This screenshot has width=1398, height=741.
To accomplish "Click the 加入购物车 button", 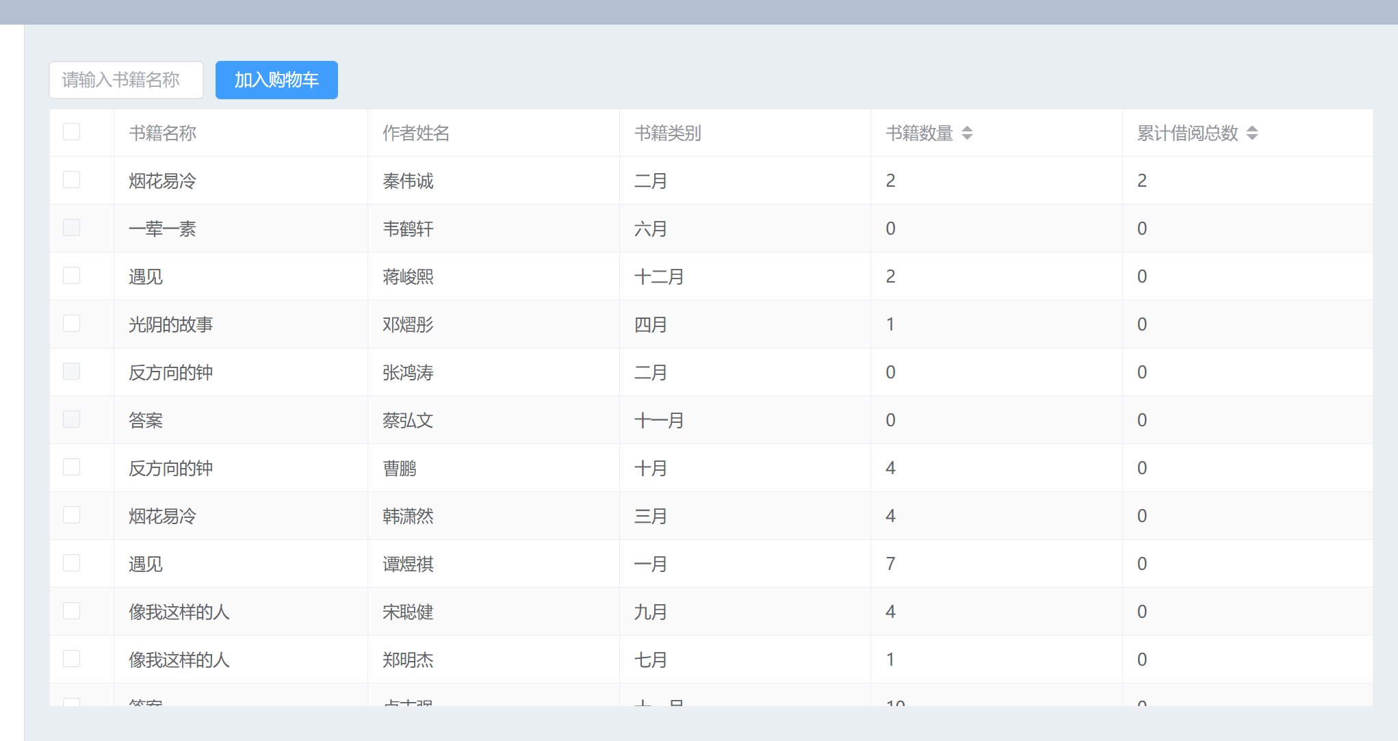I will [x=276, y=80].
